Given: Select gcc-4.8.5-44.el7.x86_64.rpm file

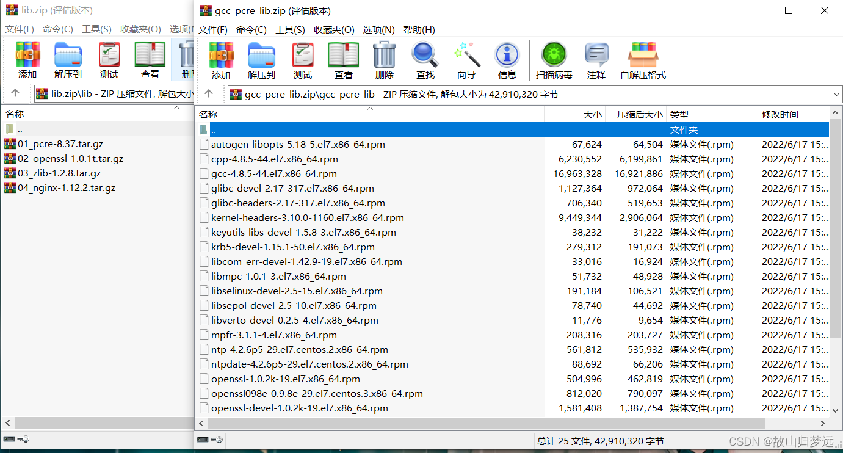Looking at the screenshot, I should pos(274,174).
